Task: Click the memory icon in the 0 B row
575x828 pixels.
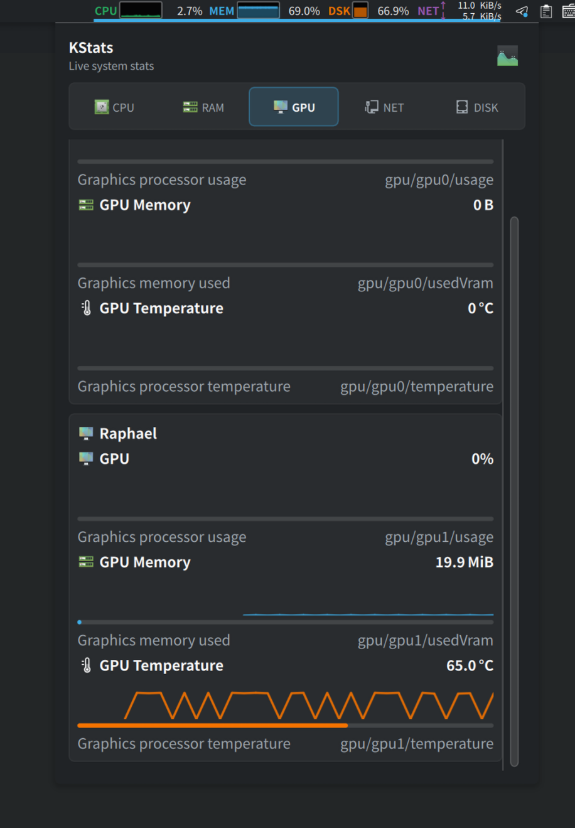Action: point(86,205)
